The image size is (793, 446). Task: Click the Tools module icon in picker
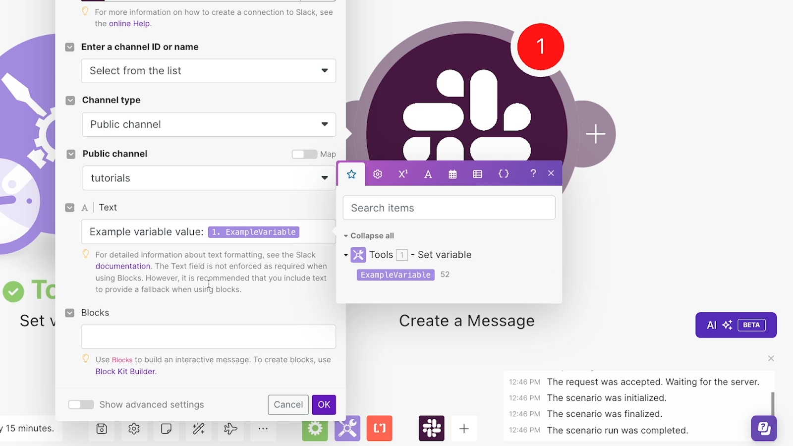(358, 255)
